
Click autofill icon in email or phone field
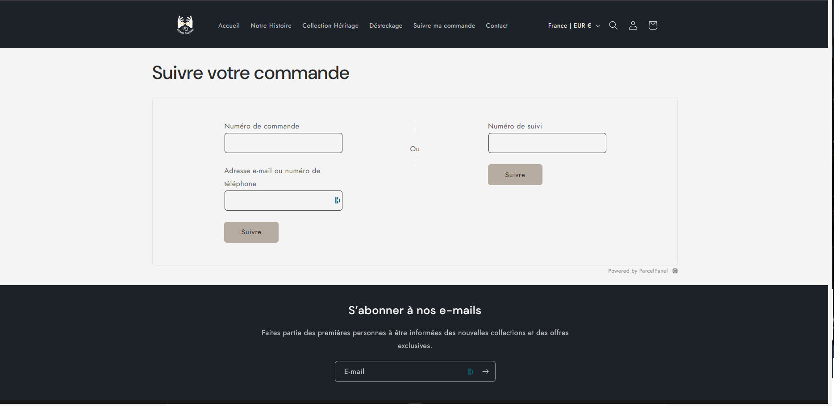338,200
